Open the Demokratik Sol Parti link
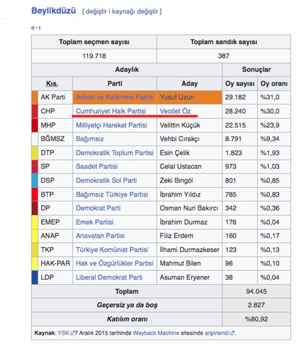Image resolution: width=299 pixels, height=353 pixels. coord(107,180)
